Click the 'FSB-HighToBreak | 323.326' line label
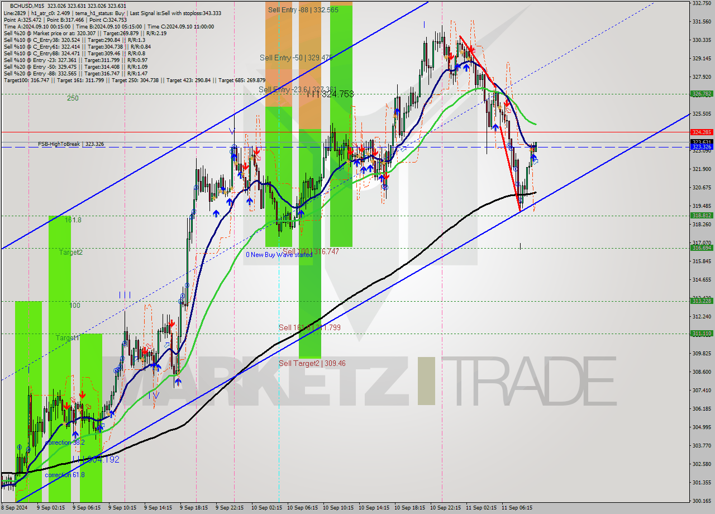This screenshot has height=514, width=715. pyautogui.click(x=71, y=144)
